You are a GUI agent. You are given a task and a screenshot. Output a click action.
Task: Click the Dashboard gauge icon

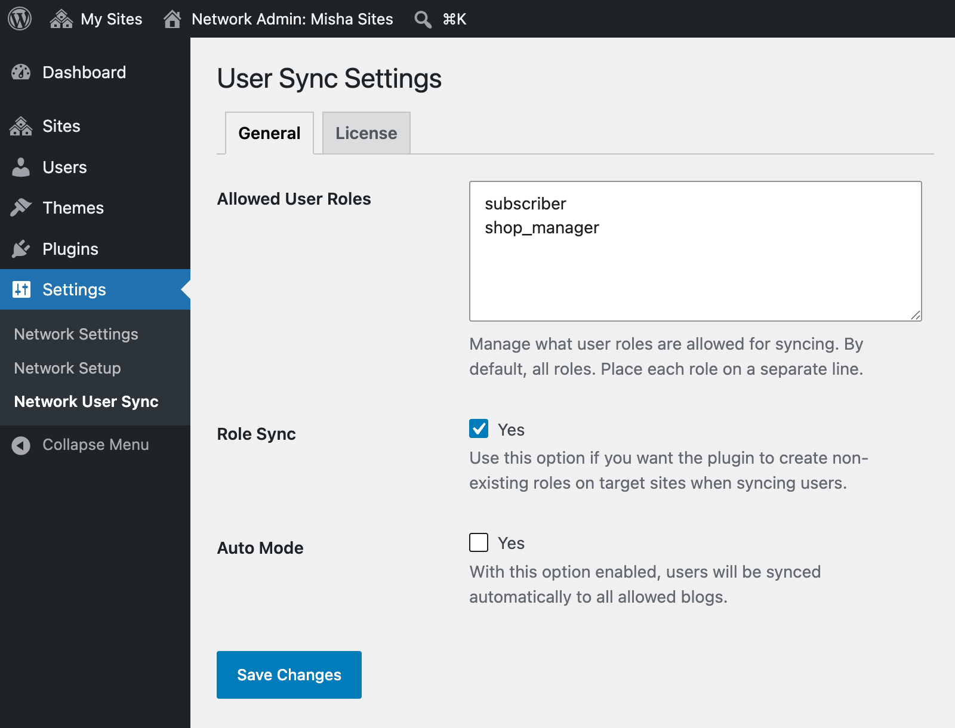point(21,72)
